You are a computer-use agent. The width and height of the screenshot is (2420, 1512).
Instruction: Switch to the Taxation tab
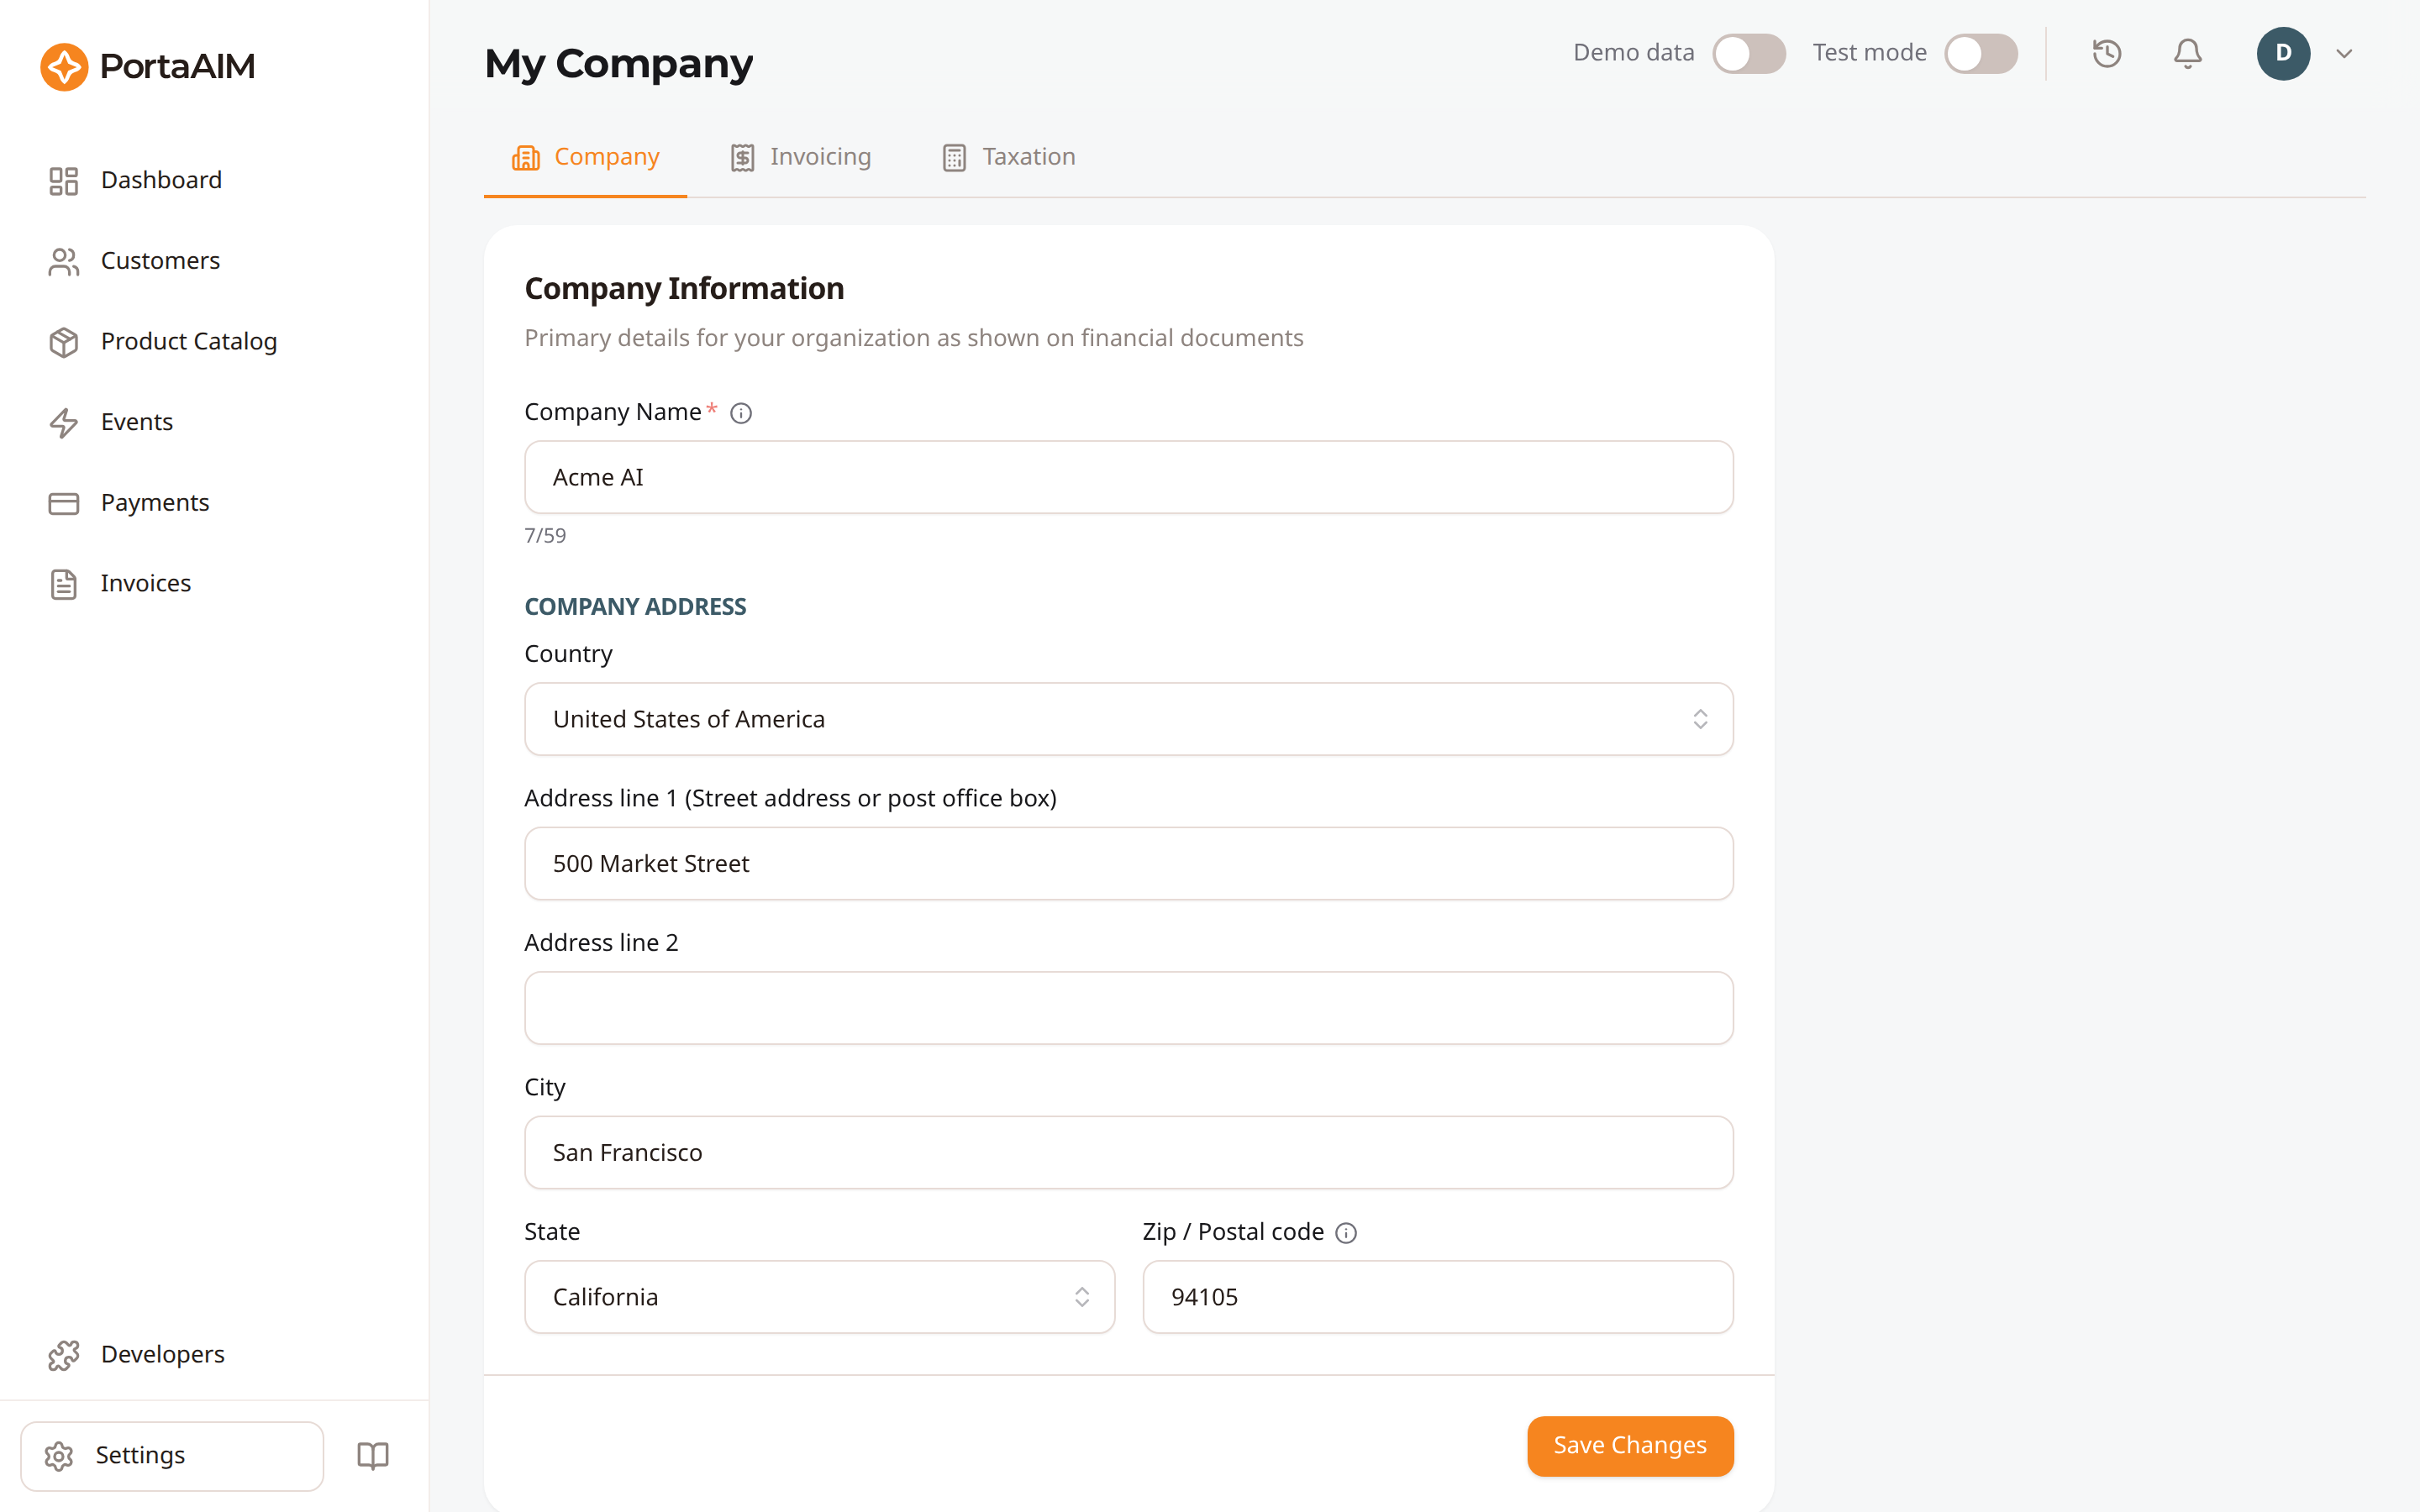(x=1009, y=157)
